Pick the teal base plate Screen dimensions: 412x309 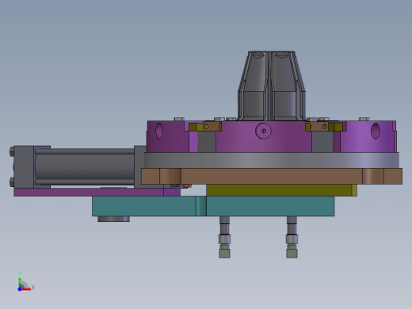(213, 206)
